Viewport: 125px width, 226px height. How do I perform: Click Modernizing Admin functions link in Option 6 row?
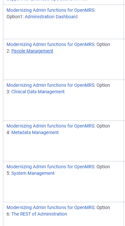(50, 207)
